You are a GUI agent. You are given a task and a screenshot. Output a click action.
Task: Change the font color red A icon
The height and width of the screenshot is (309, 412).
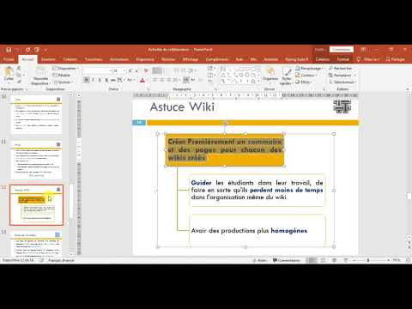[x=142, y=80]
